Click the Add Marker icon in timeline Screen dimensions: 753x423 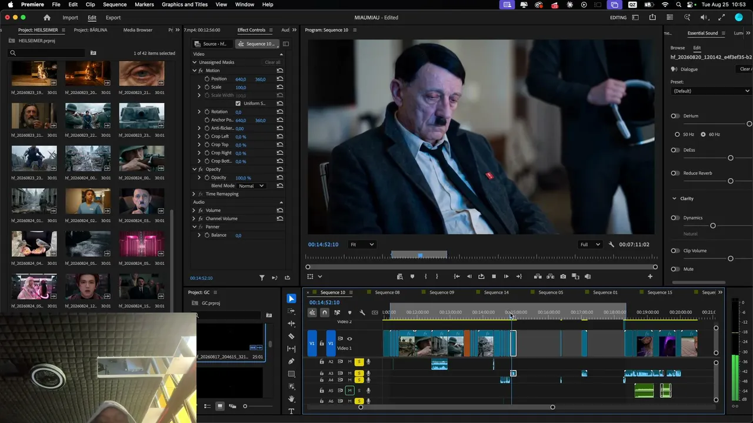tap(349, 313)
